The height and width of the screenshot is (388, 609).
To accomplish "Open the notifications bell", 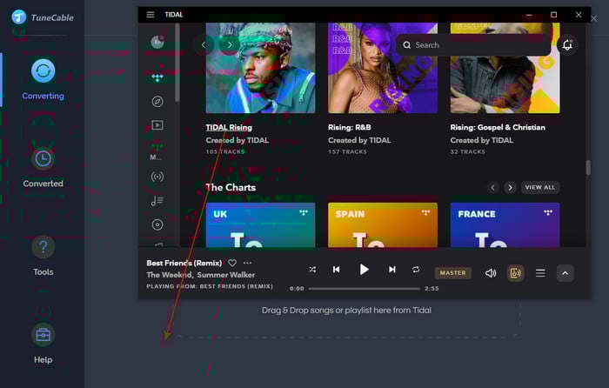I will [x=567, y=45].
